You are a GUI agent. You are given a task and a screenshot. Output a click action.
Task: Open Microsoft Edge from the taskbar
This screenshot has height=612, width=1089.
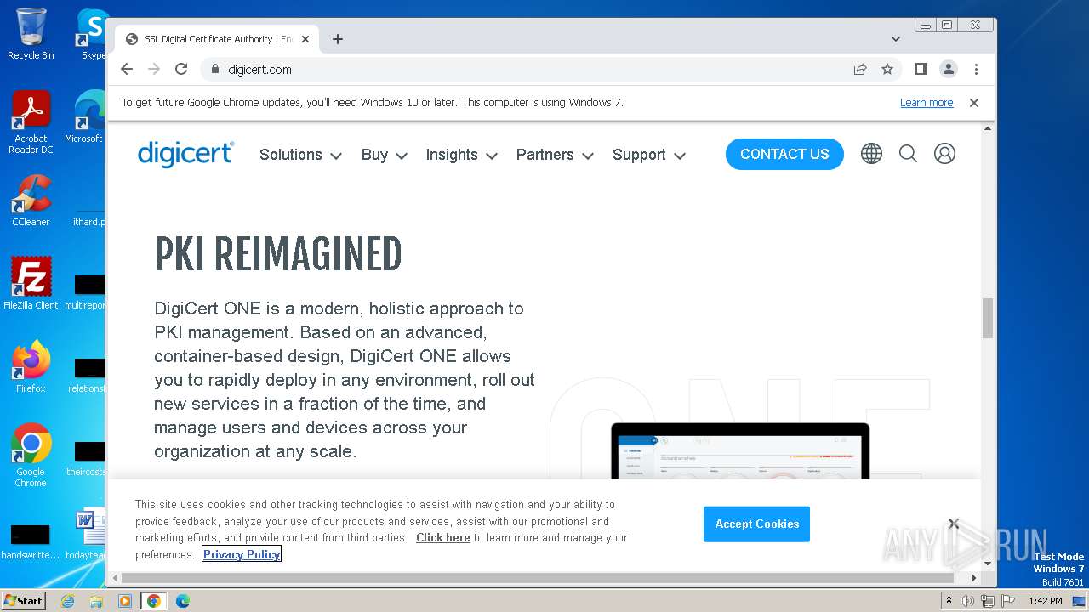coord(183,601)
